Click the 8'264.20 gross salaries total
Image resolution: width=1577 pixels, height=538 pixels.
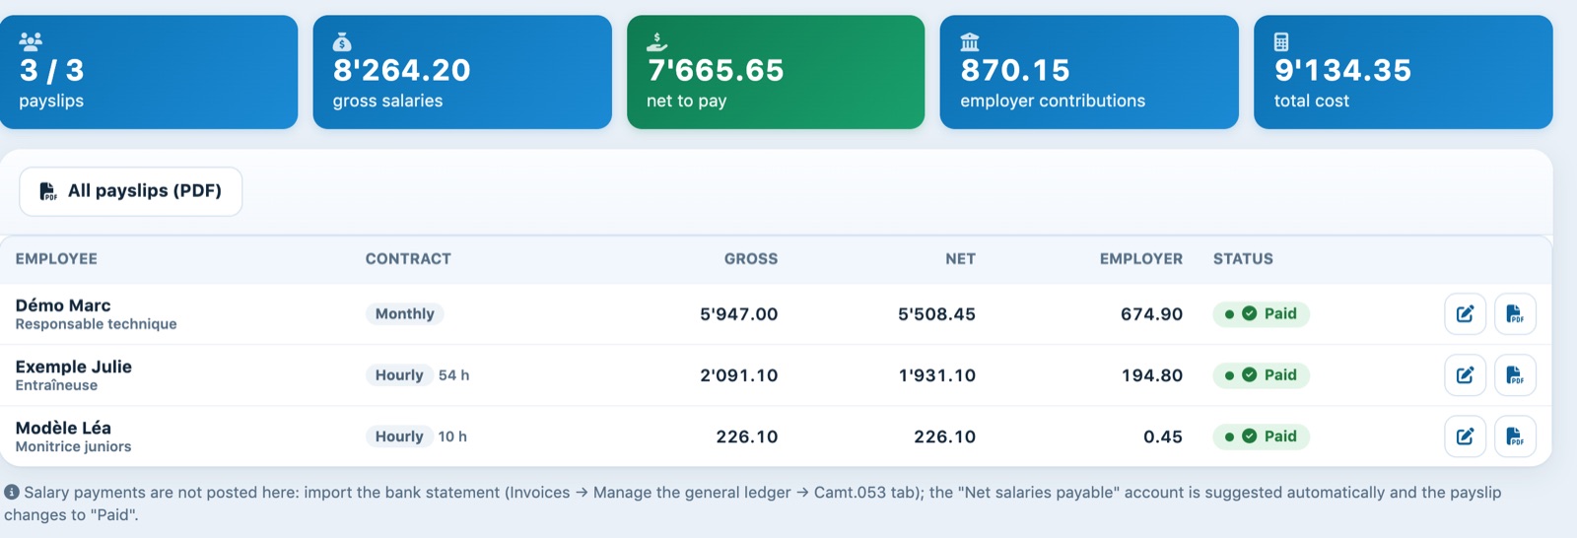point(402,70)
